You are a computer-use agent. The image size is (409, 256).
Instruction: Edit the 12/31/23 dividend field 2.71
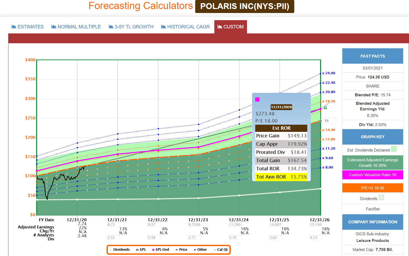tap(194, 237)
